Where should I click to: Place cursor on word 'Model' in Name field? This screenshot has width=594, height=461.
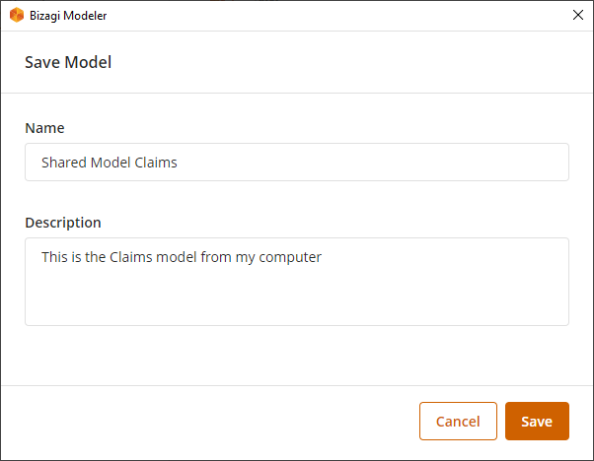(111, 163)
